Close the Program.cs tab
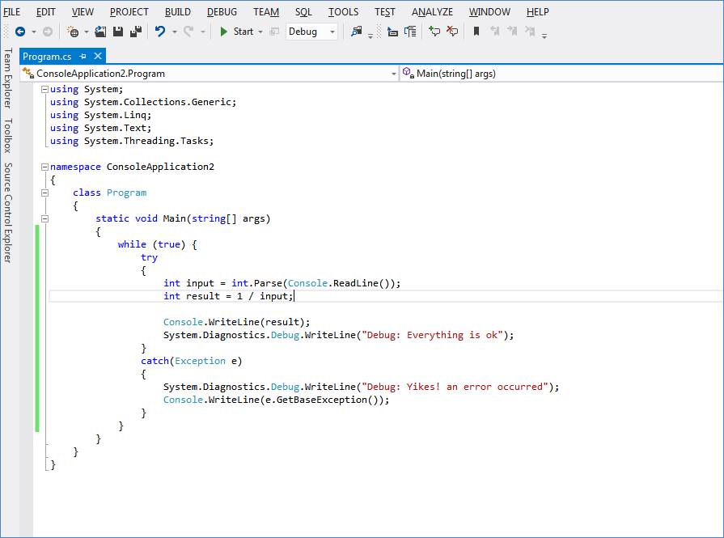The height and width of the screenshot is (538, 724). pyautogui.click(x=97, y=56)
